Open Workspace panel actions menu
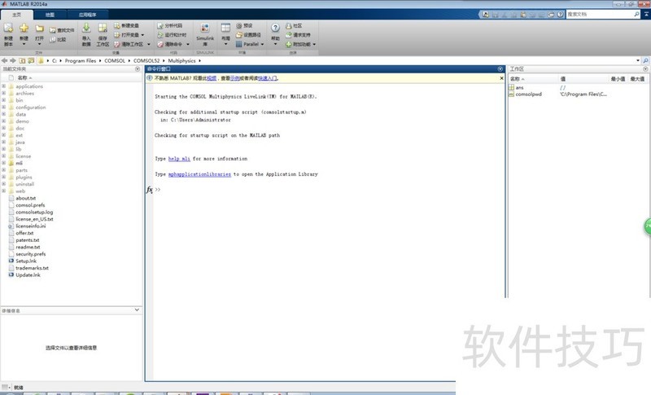Image resolution: width=651 pixels, height=395 pixels. (x=645, y=69)
